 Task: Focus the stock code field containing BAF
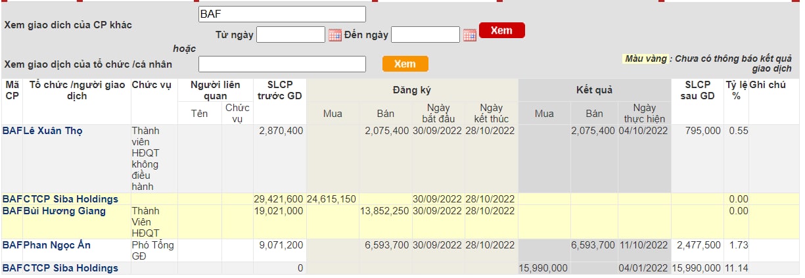pyautogui.click(x=282, y=14)
